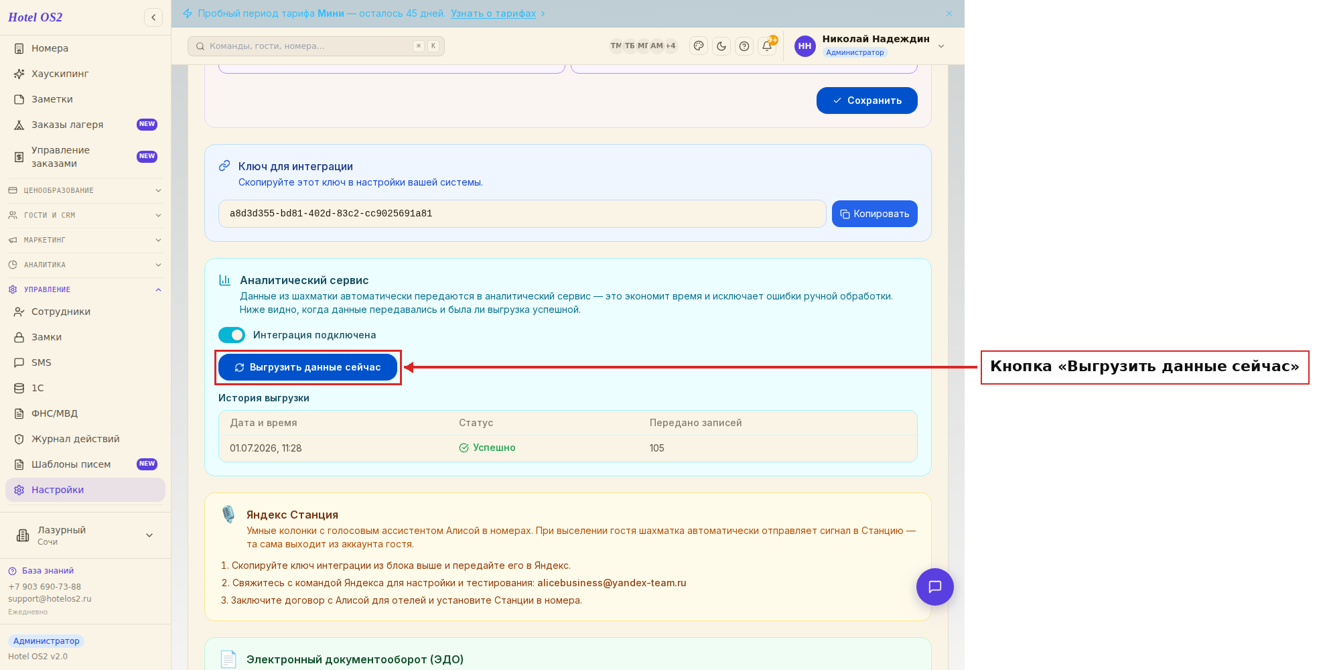The height and width of the screenshot is (670, 1325).
Task: Switch to dark mode moon icon
Action: 721,46
